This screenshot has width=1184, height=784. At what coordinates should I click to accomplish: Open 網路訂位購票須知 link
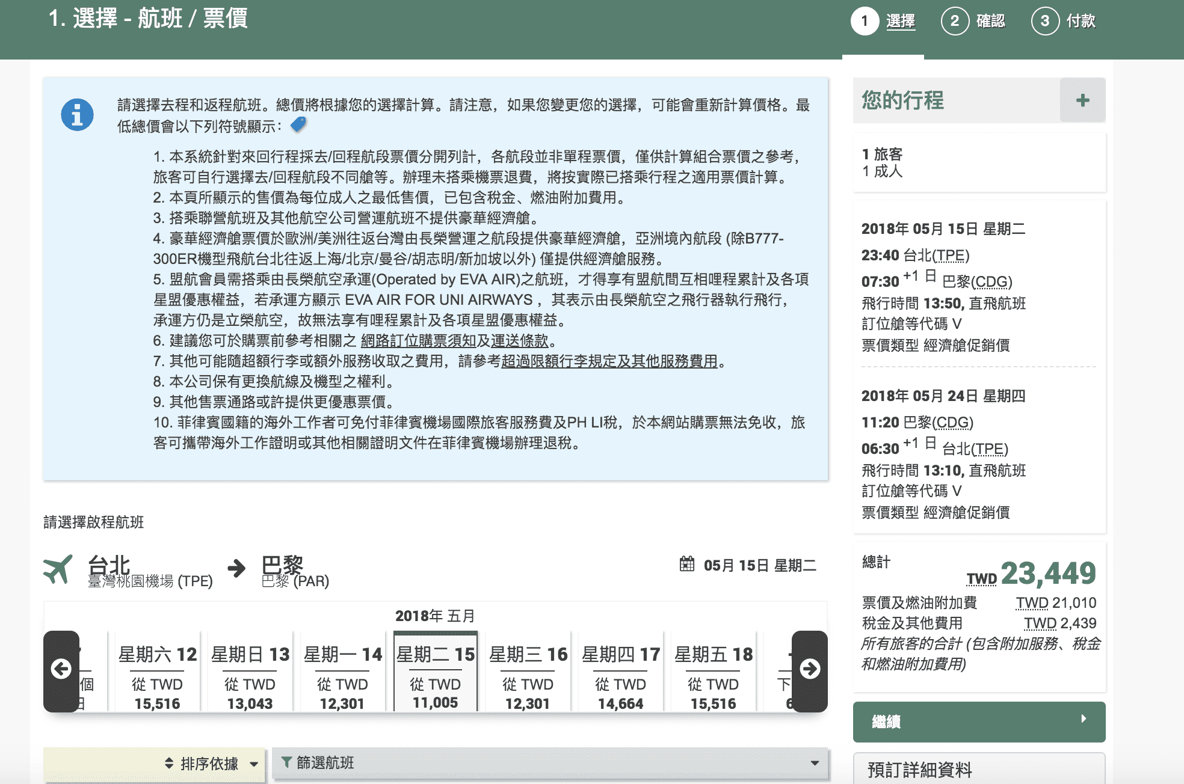coord(418,341)
